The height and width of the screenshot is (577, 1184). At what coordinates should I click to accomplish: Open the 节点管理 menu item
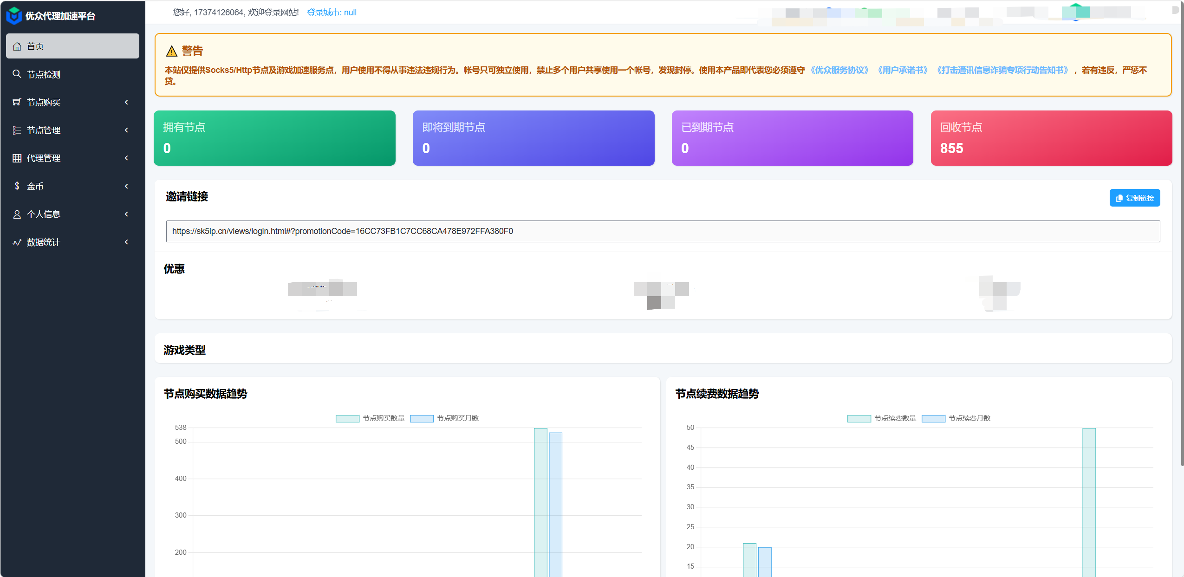(72, 130)
